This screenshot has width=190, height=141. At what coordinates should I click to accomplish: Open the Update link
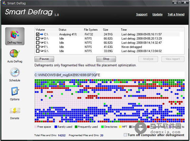(x=157, y=15)
